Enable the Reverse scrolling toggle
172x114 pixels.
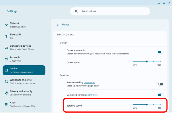[x=161, y=84]
